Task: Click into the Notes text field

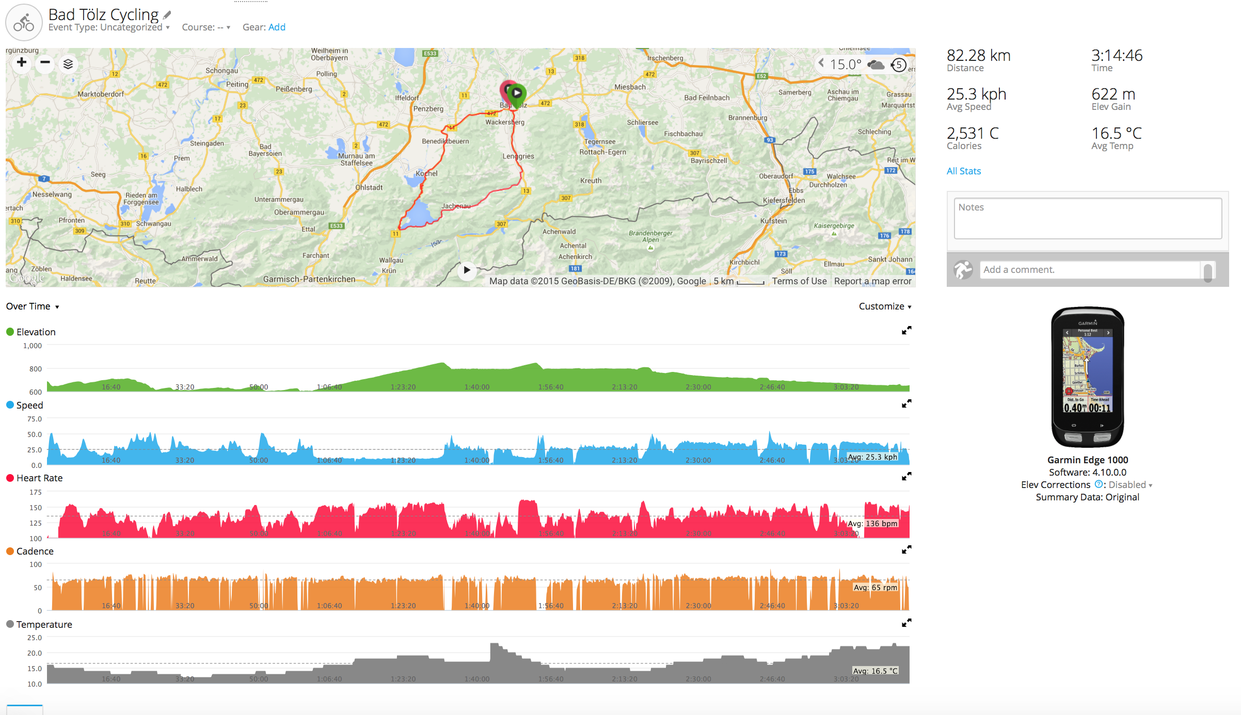Action: click(1087, 219)
